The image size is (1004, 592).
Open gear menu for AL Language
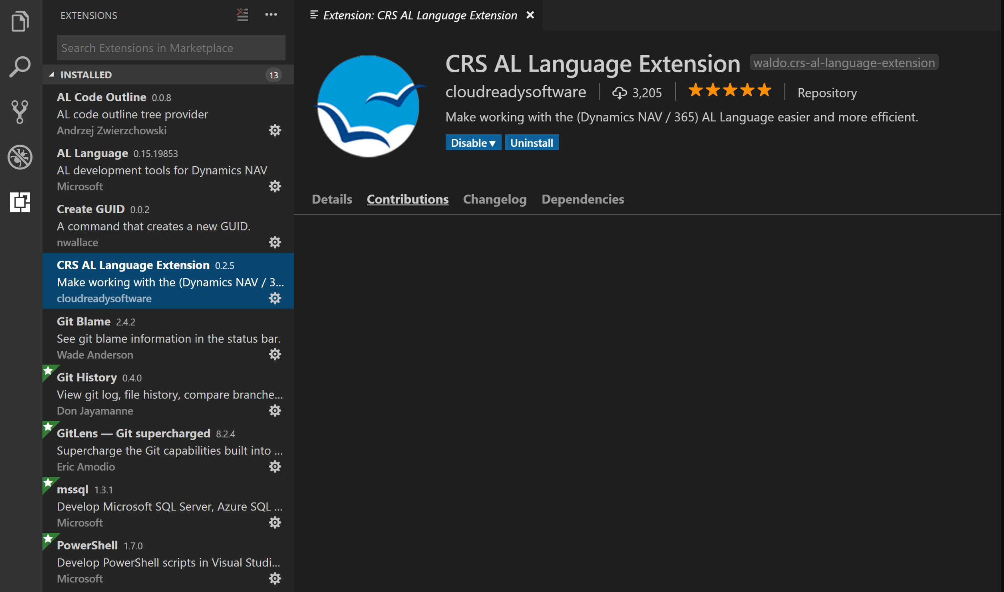click(275, 186)
